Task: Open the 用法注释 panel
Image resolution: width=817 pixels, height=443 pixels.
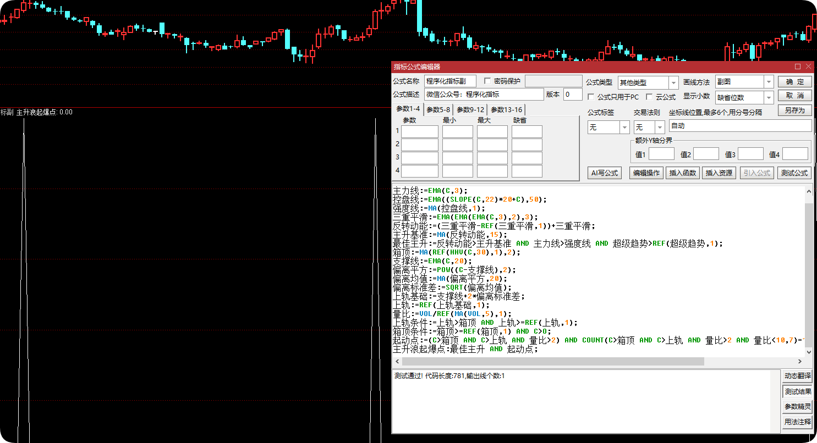Action: [798, 422]
